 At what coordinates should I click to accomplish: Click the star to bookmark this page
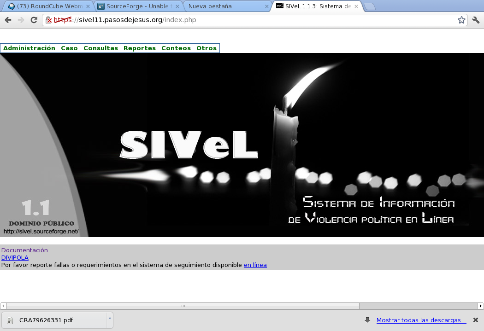point(461,20)
